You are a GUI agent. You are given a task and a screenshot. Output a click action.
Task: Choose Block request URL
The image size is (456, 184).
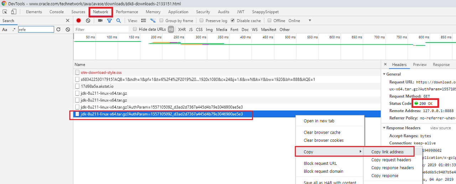(x=320, y=163)
